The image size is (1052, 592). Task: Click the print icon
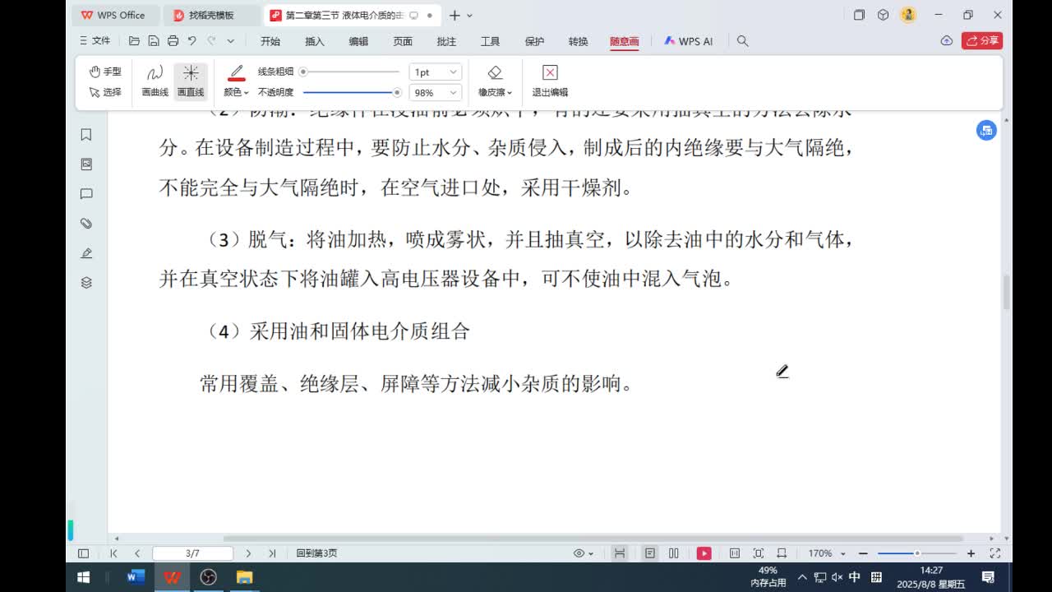tap(173, 40)
